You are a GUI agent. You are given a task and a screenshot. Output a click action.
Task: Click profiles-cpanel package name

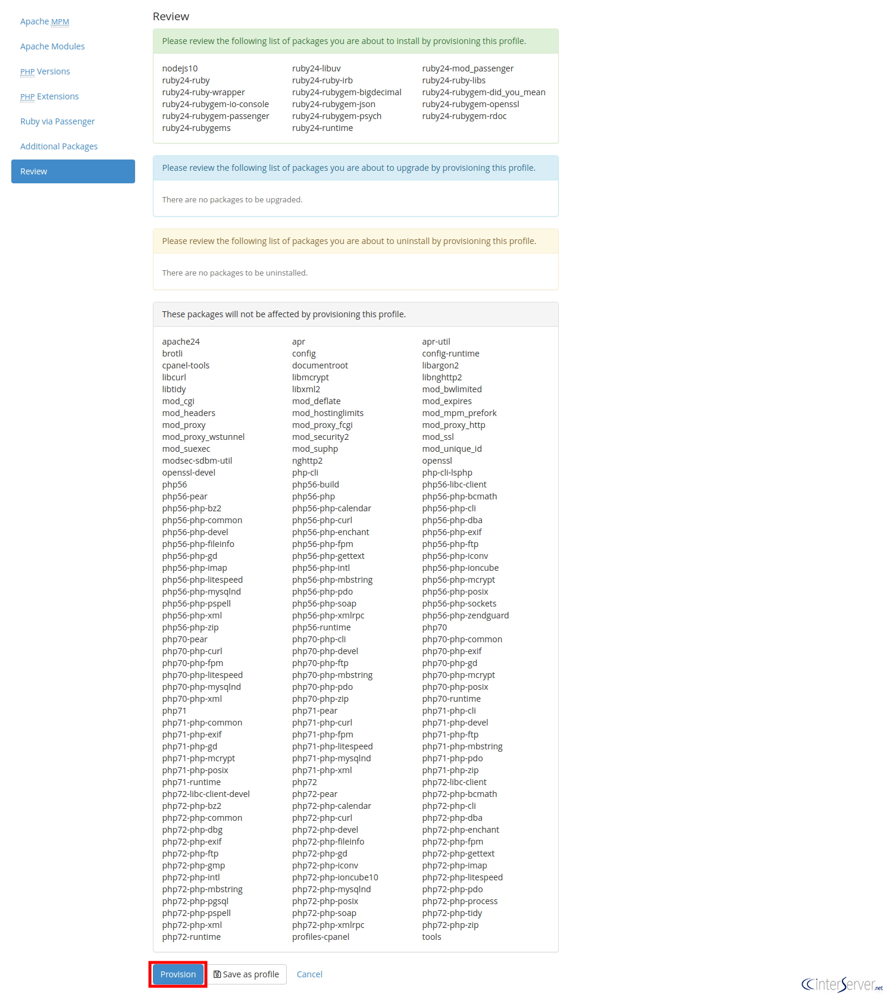(321, 937)
